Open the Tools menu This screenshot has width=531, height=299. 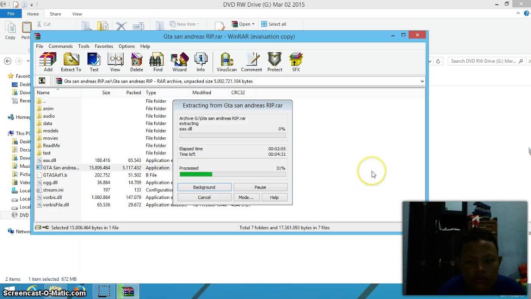84,46
